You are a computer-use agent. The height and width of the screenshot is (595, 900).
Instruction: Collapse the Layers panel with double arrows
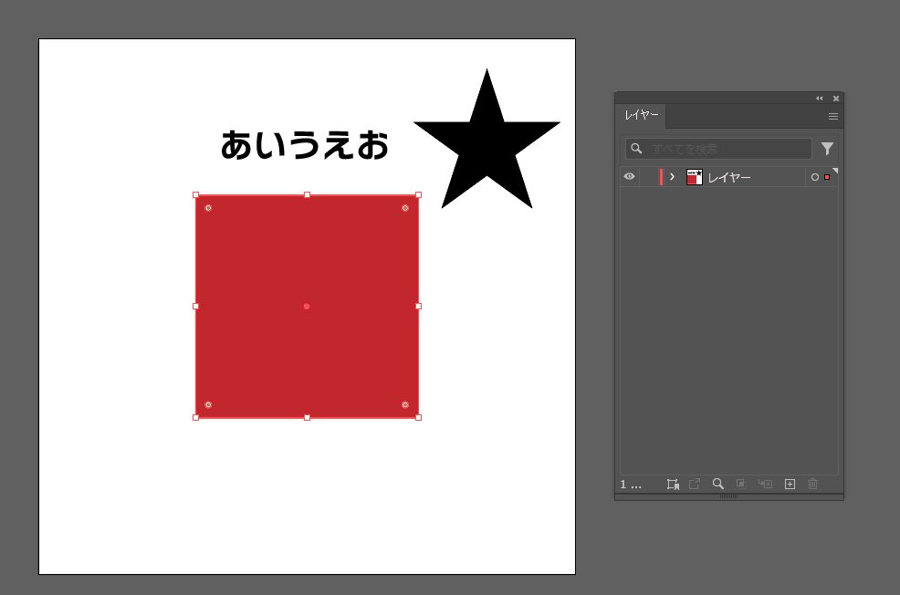[x=819, y=99]
